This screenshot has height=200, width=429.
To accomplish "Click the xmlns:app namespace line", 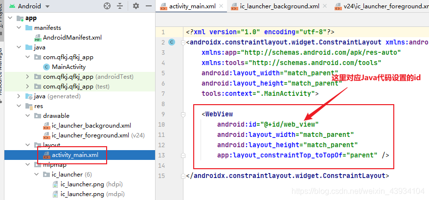I will (301, 52).
